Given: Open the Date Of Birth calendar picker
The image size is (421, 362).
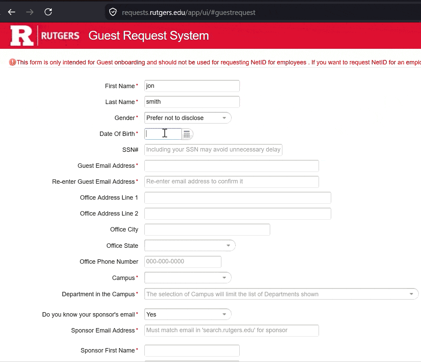Looking at the screenshot, I should click(x=187, y=134).
